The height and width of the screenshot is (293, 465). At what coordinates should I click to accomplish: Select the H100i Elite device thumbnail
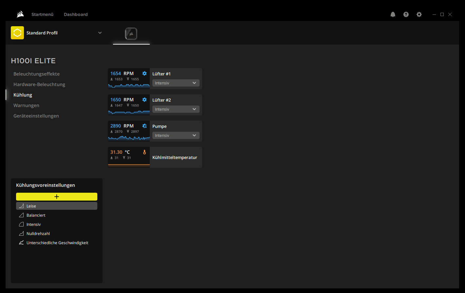131,33
